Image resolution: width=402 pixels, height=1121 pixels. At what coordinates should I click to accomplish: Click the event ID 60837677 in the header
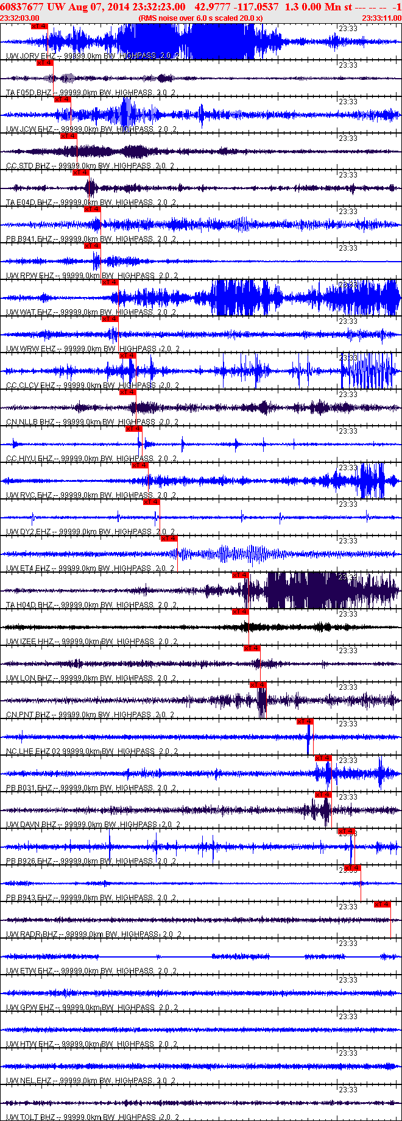click(x=22, y=7)
